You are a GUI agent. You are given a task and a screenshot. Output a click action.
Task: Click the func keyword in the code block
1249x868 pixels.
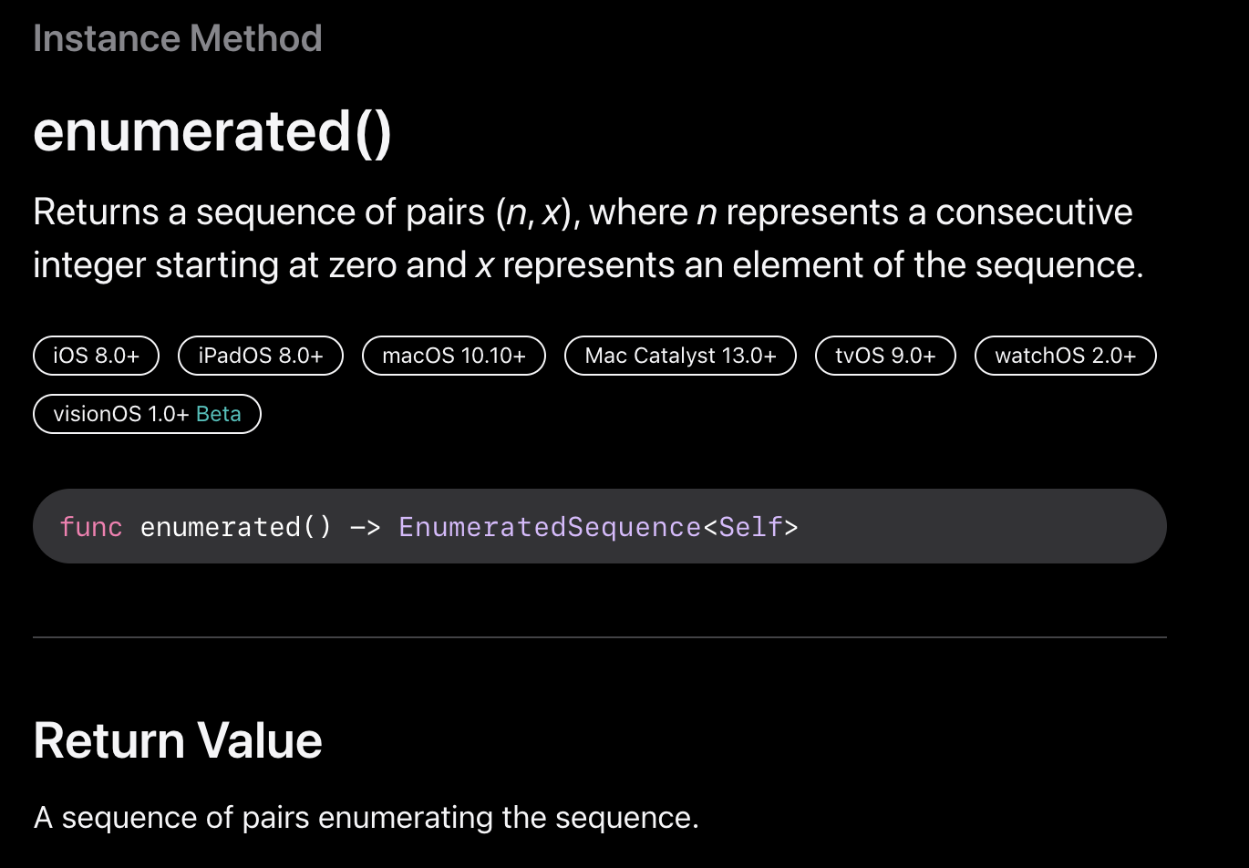pyautogui.click(x=91, y=527)
